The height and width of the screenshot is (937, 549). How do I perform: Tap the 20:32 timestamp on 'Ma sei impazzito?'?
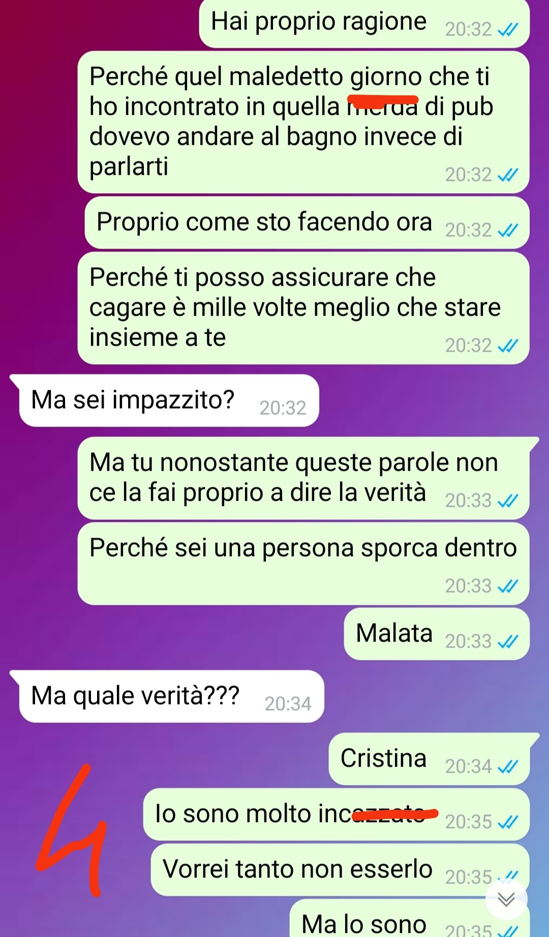283,408
